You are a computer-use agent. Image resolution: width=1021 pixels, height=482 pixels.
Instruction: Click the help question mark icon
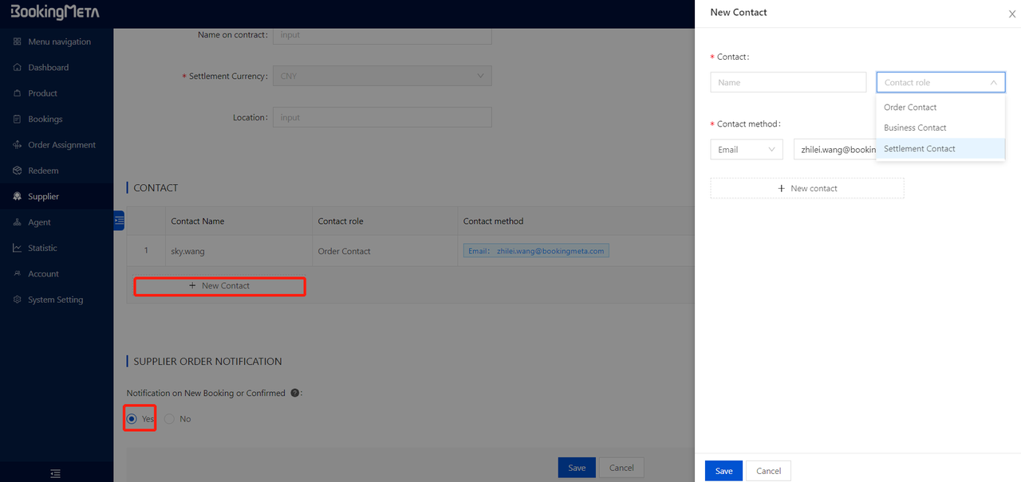coord(295,393)
